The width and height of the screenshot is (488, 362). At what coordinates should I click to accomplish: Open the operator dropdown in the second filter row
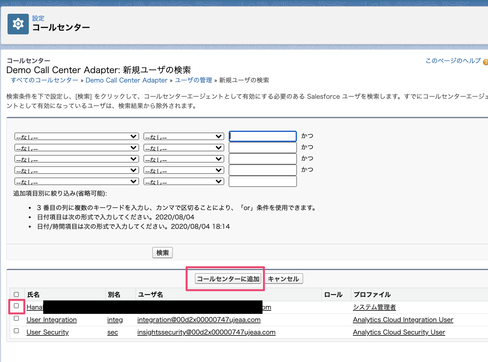pyautogui.click(x=184, y=147)
